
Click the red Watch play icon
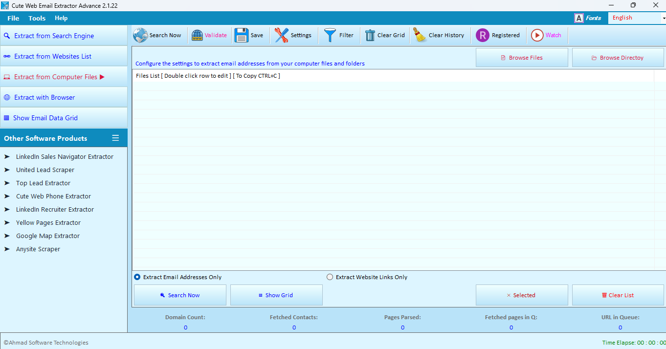(x=537, y=35)
